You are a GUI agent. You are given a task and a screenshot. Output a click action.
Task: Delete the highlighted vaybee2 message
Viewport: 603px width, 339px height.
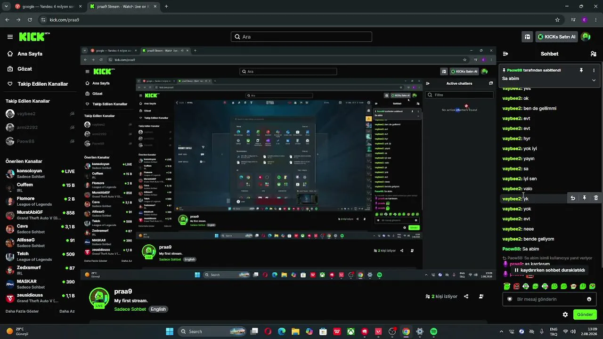(596, 198)
